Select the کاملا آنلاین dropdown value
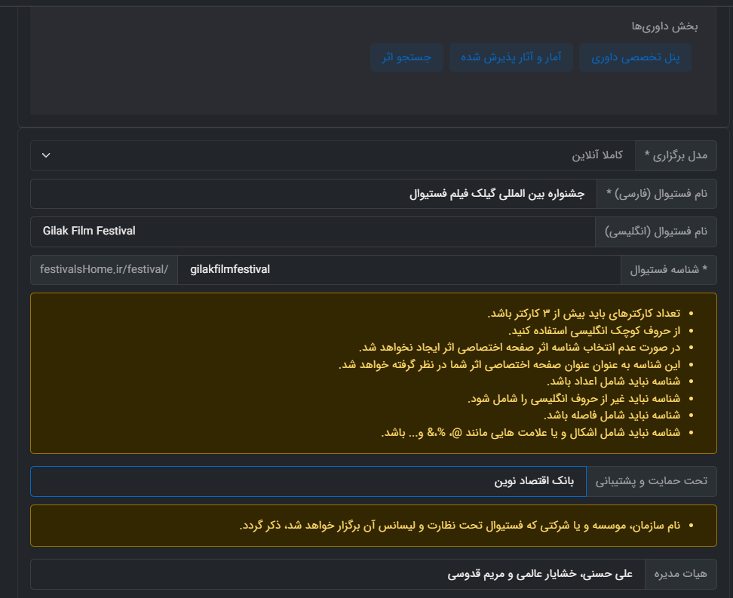This screenshot has width=733, height=598. (597, 155)
